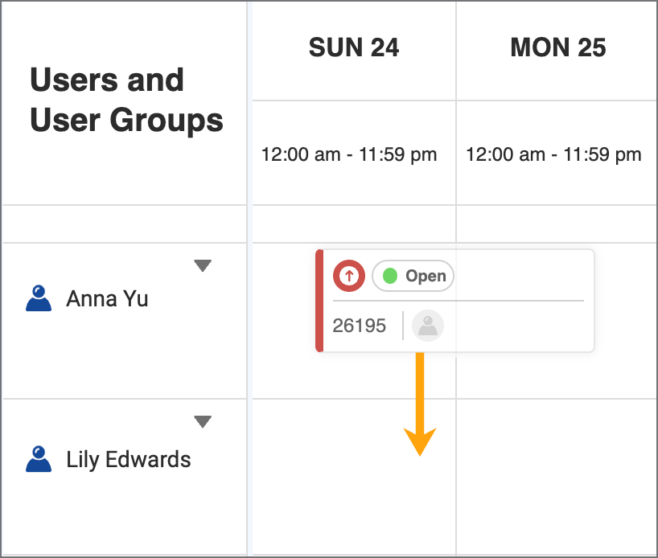
Task: Click the red high-priority arrow icon on ticket 26195
Action: (x=348, y=276)
